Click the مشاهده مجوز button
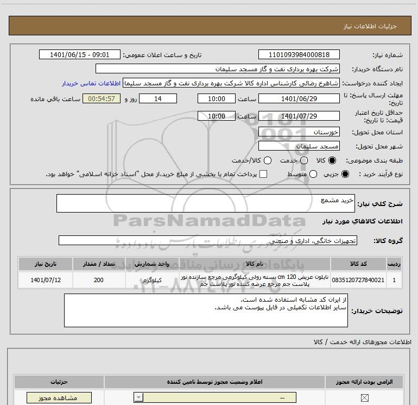The image size is (418, 405). [59, 398]
